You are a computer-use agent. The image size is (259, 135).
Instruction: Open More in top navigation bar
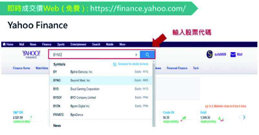point(122,44)
